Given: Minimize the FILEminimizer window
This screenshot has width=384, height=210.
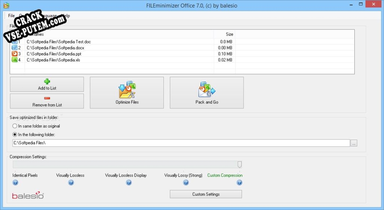Looking at the screenshot, I should point(351,5).
